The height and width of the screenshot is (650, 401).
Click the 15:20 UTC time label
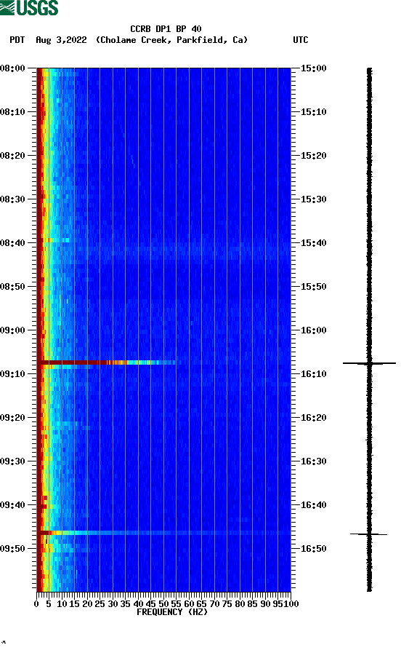[313, 156]
